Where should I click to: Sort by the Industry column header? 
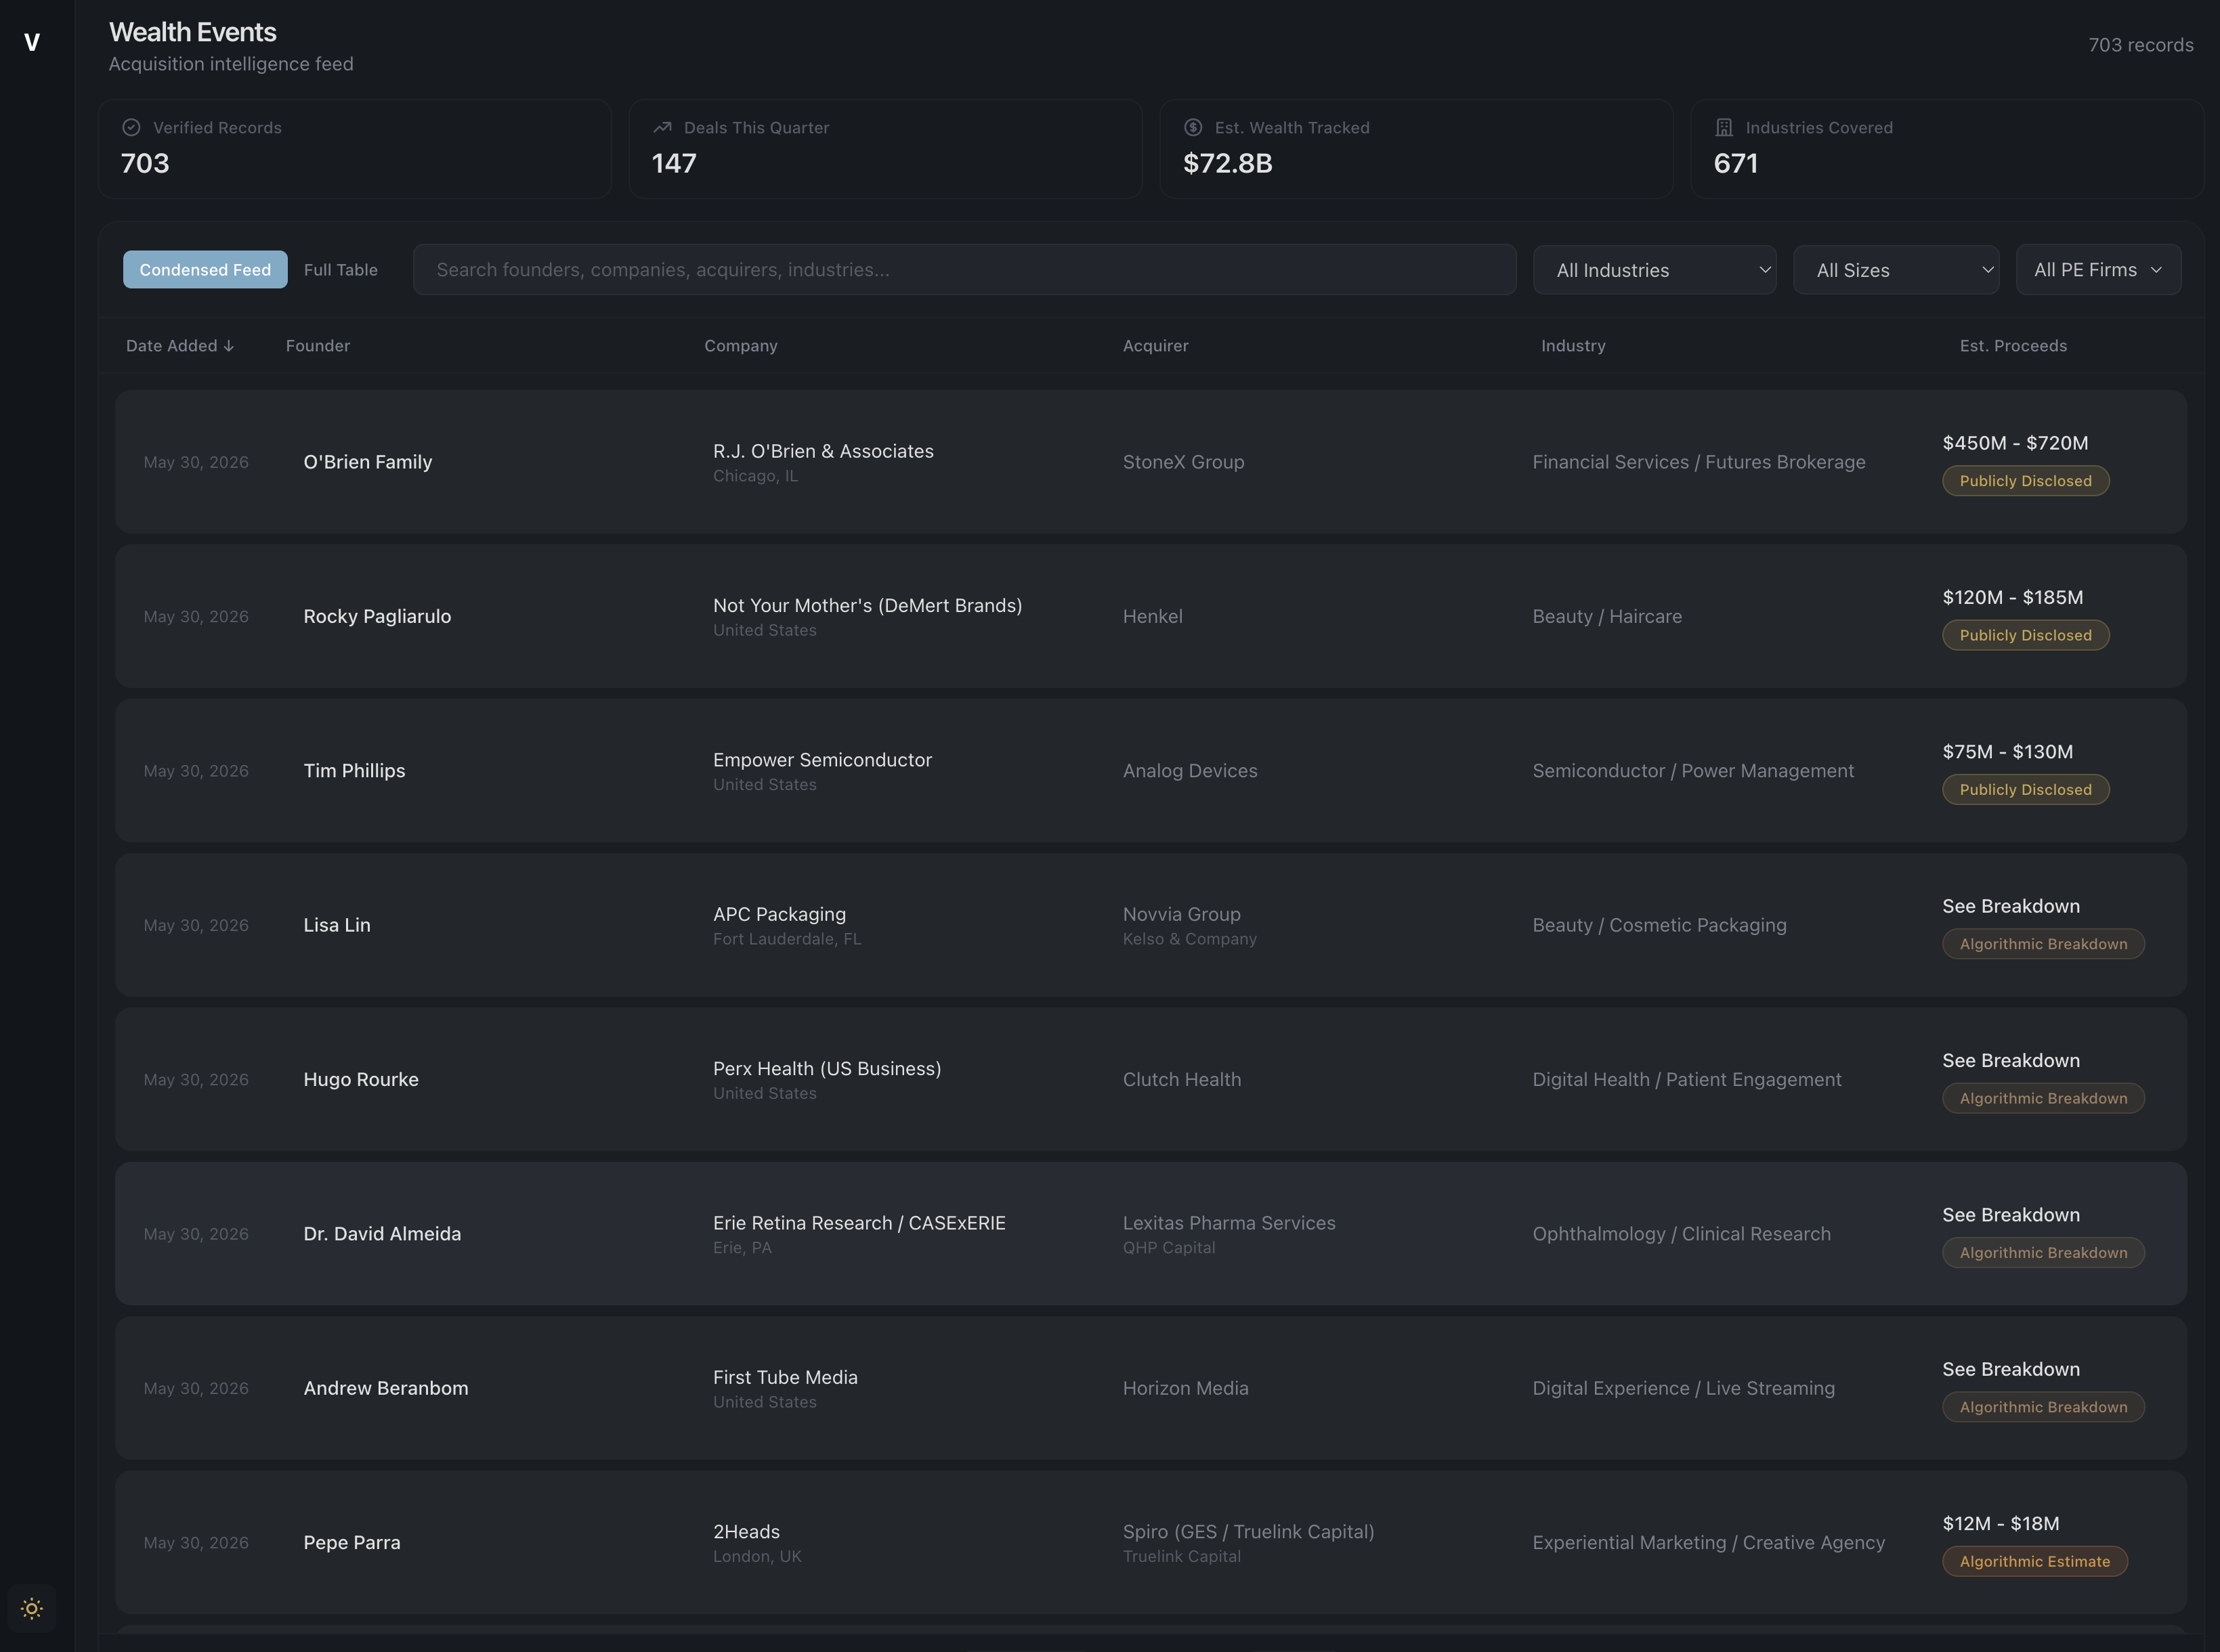click(x=1573, y=346)
